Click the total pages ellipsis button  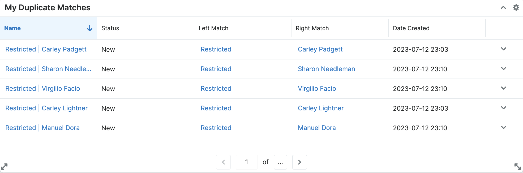[280, 162]
